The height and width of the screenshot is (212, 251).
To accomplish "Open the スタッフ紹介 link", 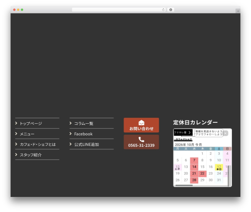I will click(x=31, y=155).
